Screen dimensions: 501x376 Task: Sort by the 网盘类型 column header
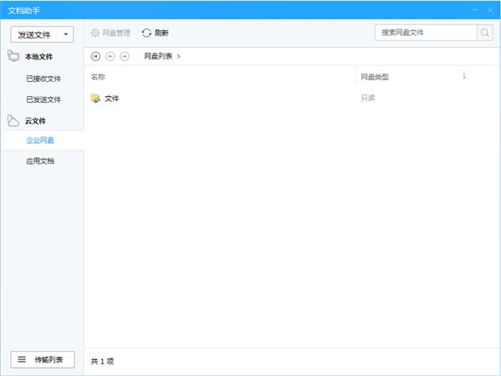coord(375,77)
